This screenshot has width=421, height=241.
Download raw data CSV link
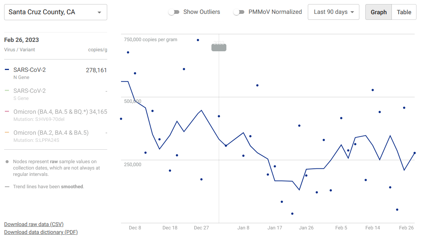(x=34, y=224)
